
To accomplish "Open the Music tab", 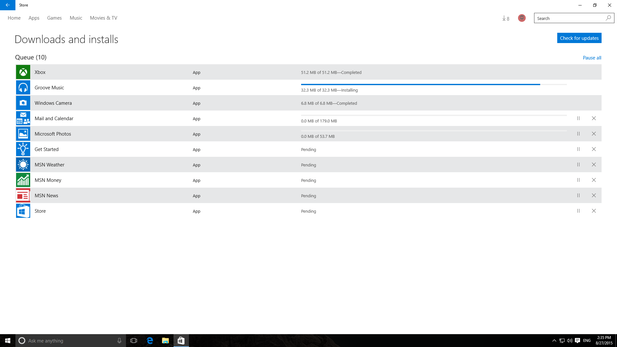I will pyautogui.click(x=76, y=18).
